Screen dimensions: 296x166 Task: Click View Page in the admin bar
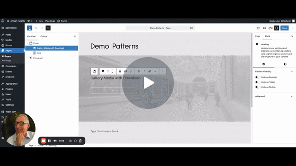click(x=50, y=21)
